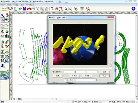138x103 pixels.
Task: Switch to the Cam module
Action: click(x=5, y=77)
